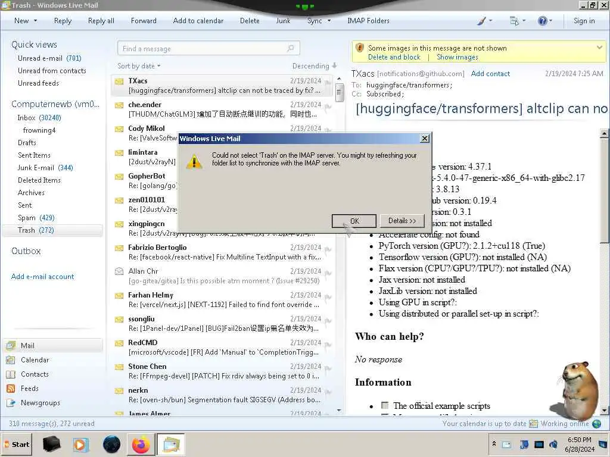Screen dimensions: 610x457
Task: Open the paintbrush color options icon
Action: click(481, 21)
